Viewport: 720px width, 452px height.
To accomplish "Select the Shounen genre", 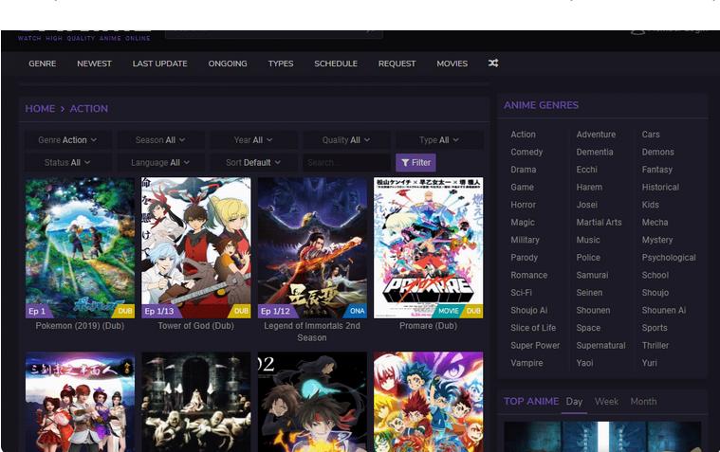I will point(593,310).
